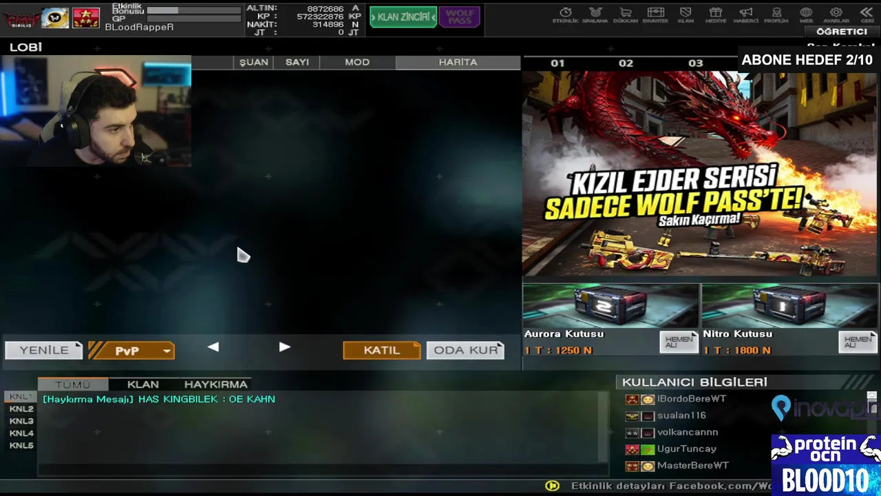Go to the next room page arrow
881x496 pixels.
[284, 347]
